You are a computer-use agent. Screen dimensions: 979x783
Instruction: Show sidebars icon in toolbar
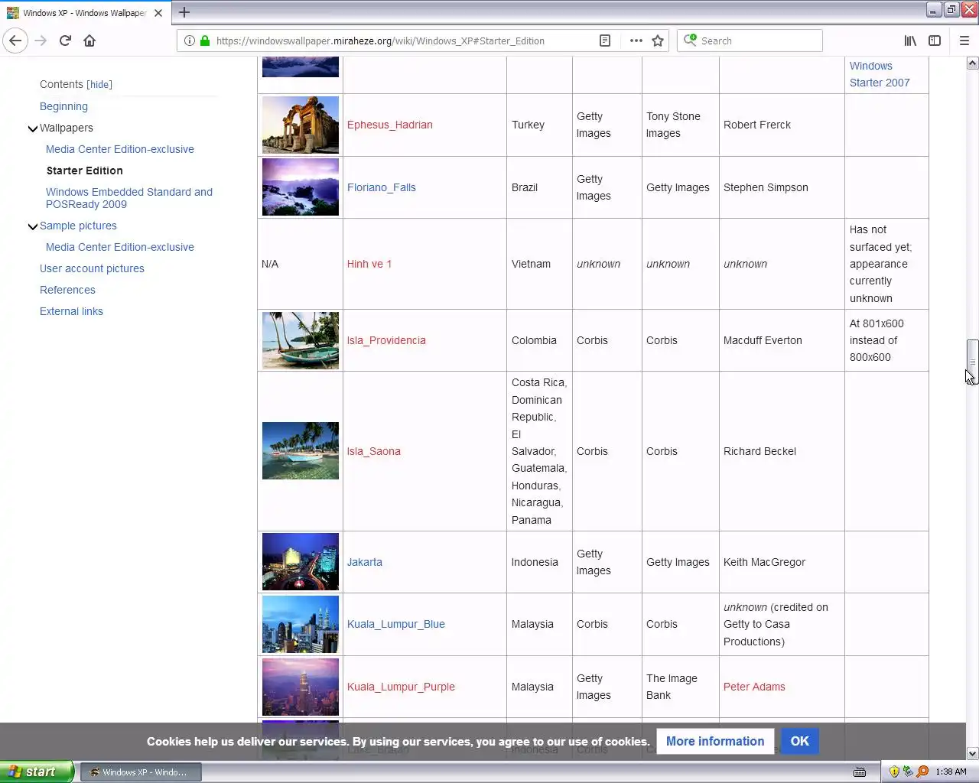tap(935, 41)
